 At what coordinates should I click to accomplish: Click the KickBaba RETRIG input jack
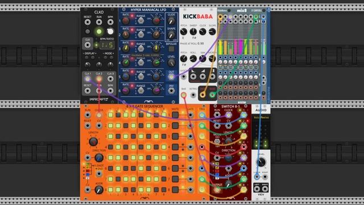coord(193,95)
